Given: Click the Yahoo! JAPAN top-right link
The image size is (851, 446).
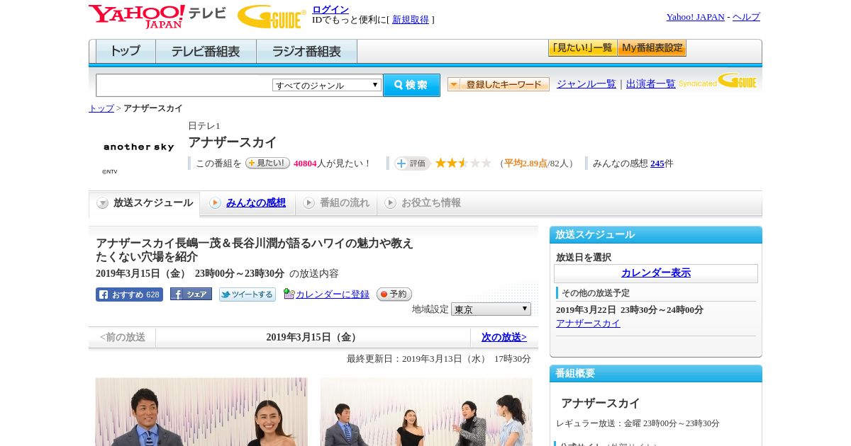Looking at the screenshot, I should point(695,16).
